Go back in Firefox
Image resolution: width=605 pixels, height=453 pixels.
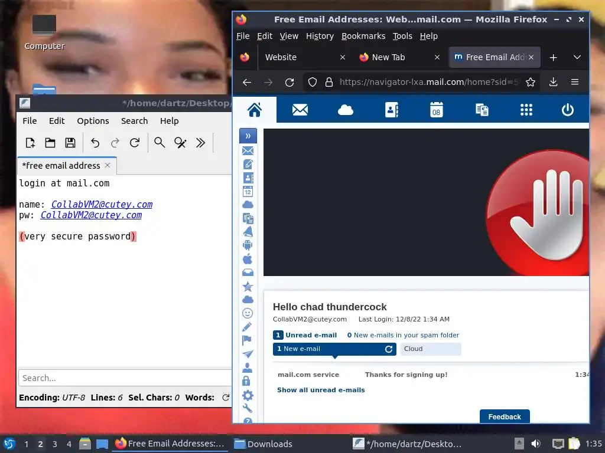247,82
